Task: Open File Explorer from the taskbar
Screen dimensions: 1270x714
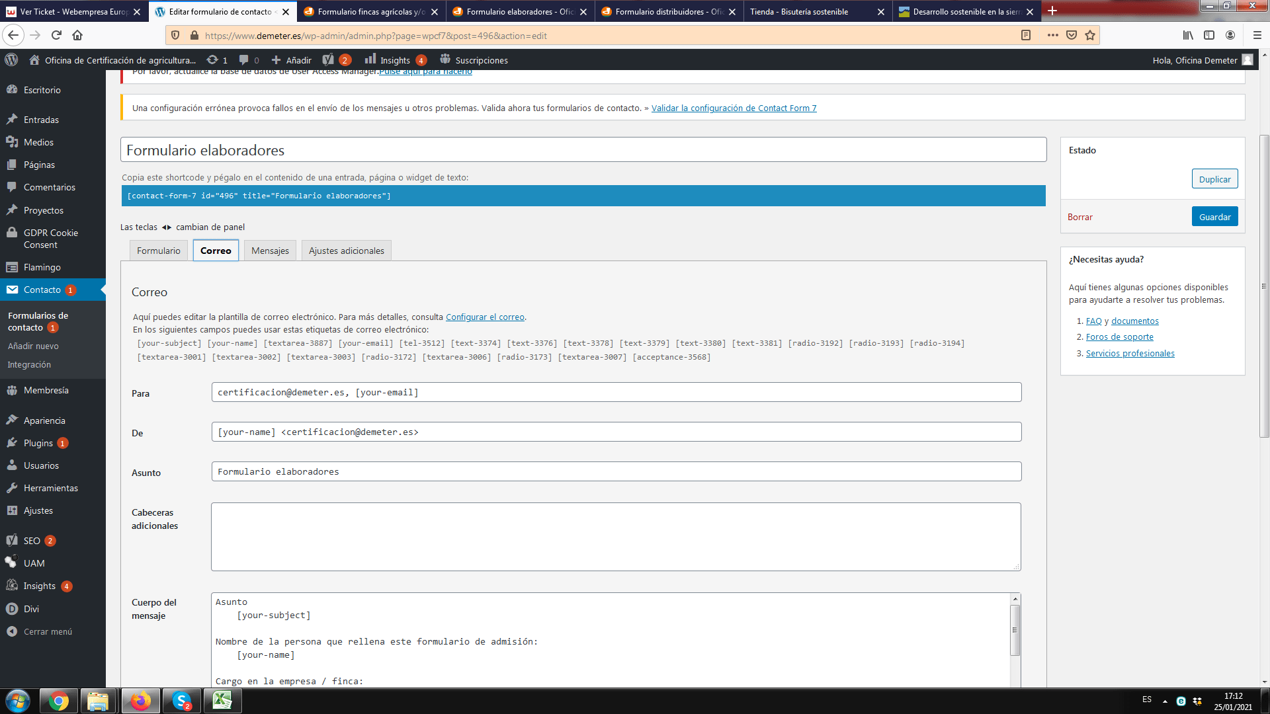Action: (98, 701)
